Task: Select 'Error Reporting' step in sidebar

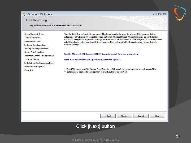Action: click(32, 59)
